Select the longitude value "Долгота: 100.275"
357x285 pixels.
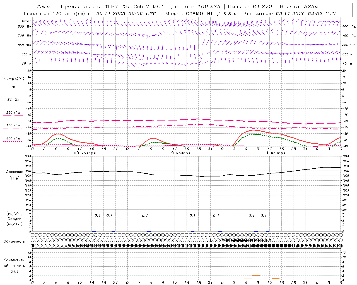point(196,7)
